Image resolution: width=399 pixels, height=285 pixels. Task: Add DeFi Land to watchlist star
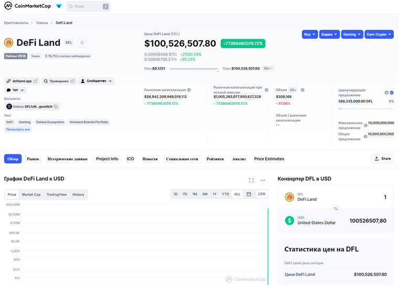pos(82,42)
